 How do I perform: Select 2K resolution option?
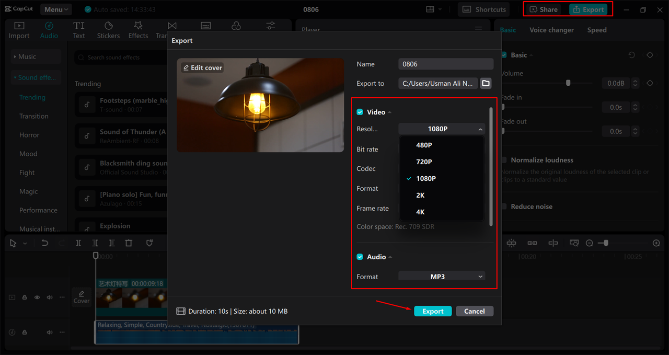click(x=442, y=195)
